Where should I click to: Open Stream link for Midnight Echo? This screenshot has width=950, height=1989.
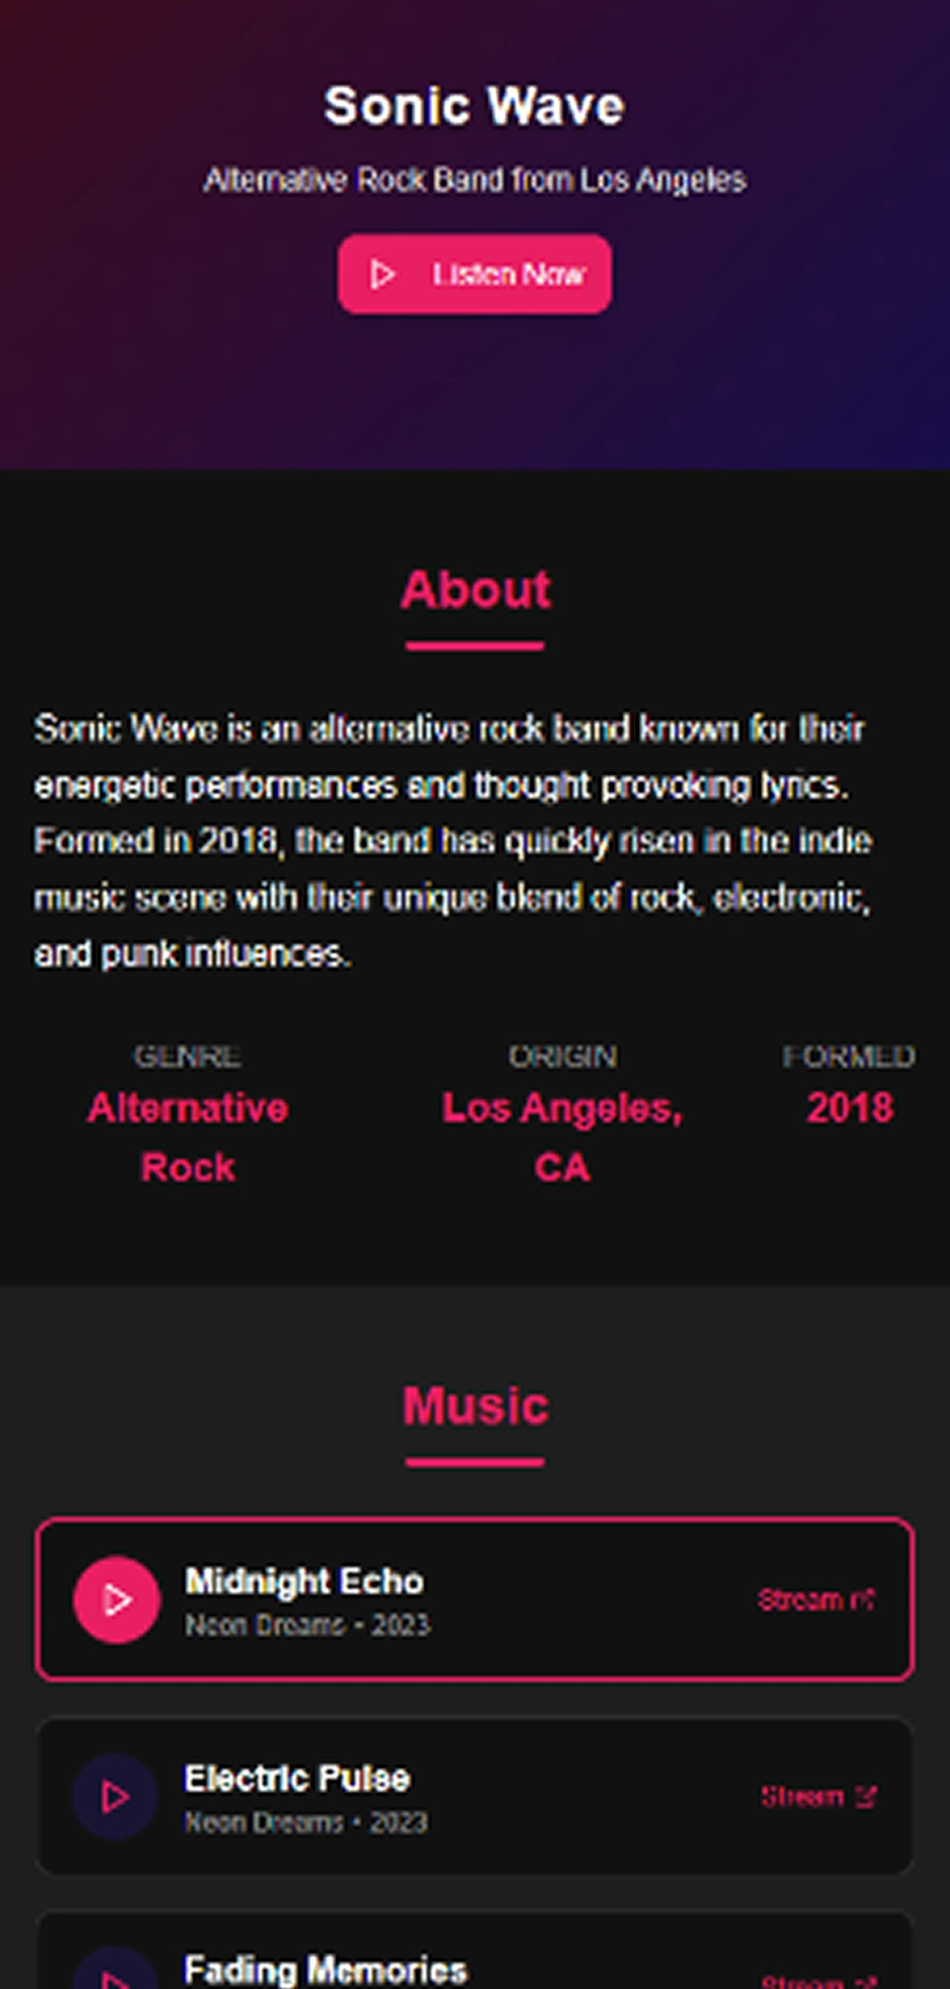click(x=816, y=1599)
